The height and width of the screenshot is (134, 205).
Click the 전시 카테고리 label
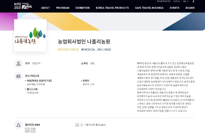[32, 76]
